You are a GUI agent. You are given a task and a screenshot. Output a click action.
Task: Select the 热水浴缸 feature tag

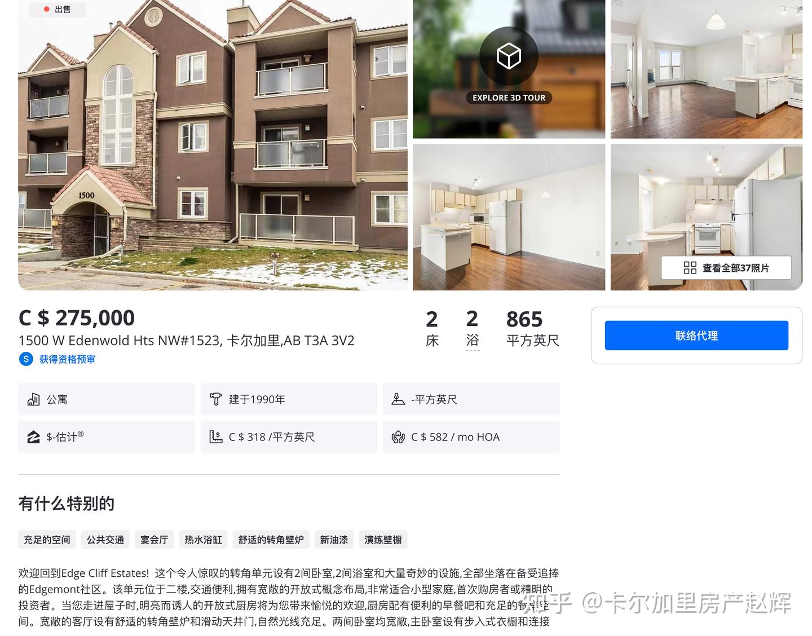click(x=204, y=540)
